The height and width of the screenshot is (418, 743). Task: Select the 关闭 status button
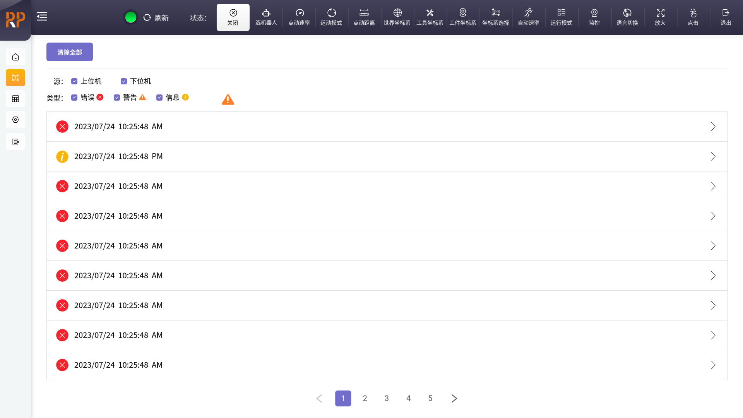tap(233, 17)
